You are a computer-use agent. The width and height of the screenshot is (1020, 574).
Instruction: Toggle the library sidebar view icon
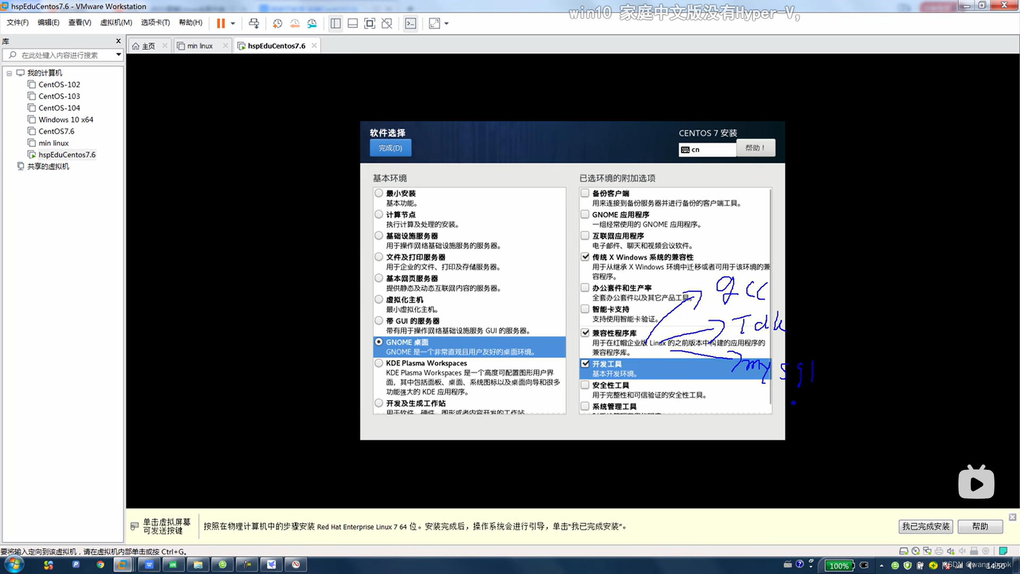coord(336,23)
